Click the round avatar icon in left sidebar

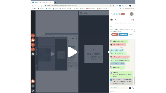33,54
